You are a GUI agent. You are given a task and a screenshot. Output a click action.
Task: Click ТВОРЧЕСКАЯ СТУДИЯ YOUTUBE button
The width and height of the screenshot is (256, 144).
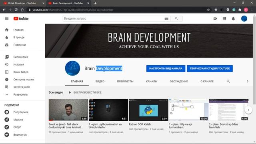coord(210,68)
